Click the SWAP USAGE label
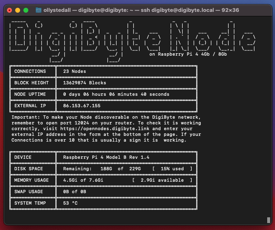Viewport: 275px width, 230px height. [x=29, y=192]
